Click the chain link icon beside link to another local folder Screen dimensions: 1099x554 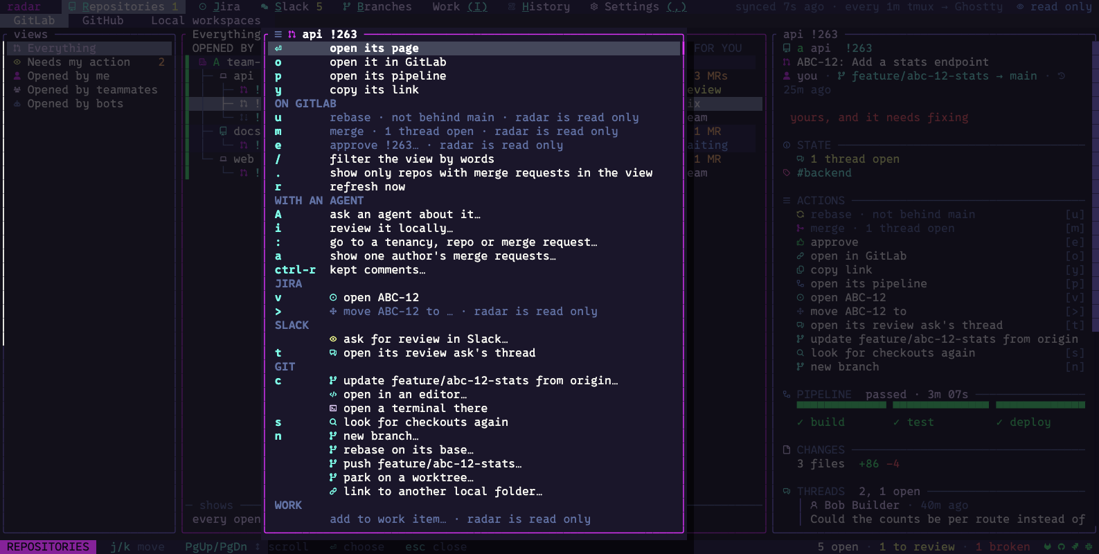coord(333,492)
